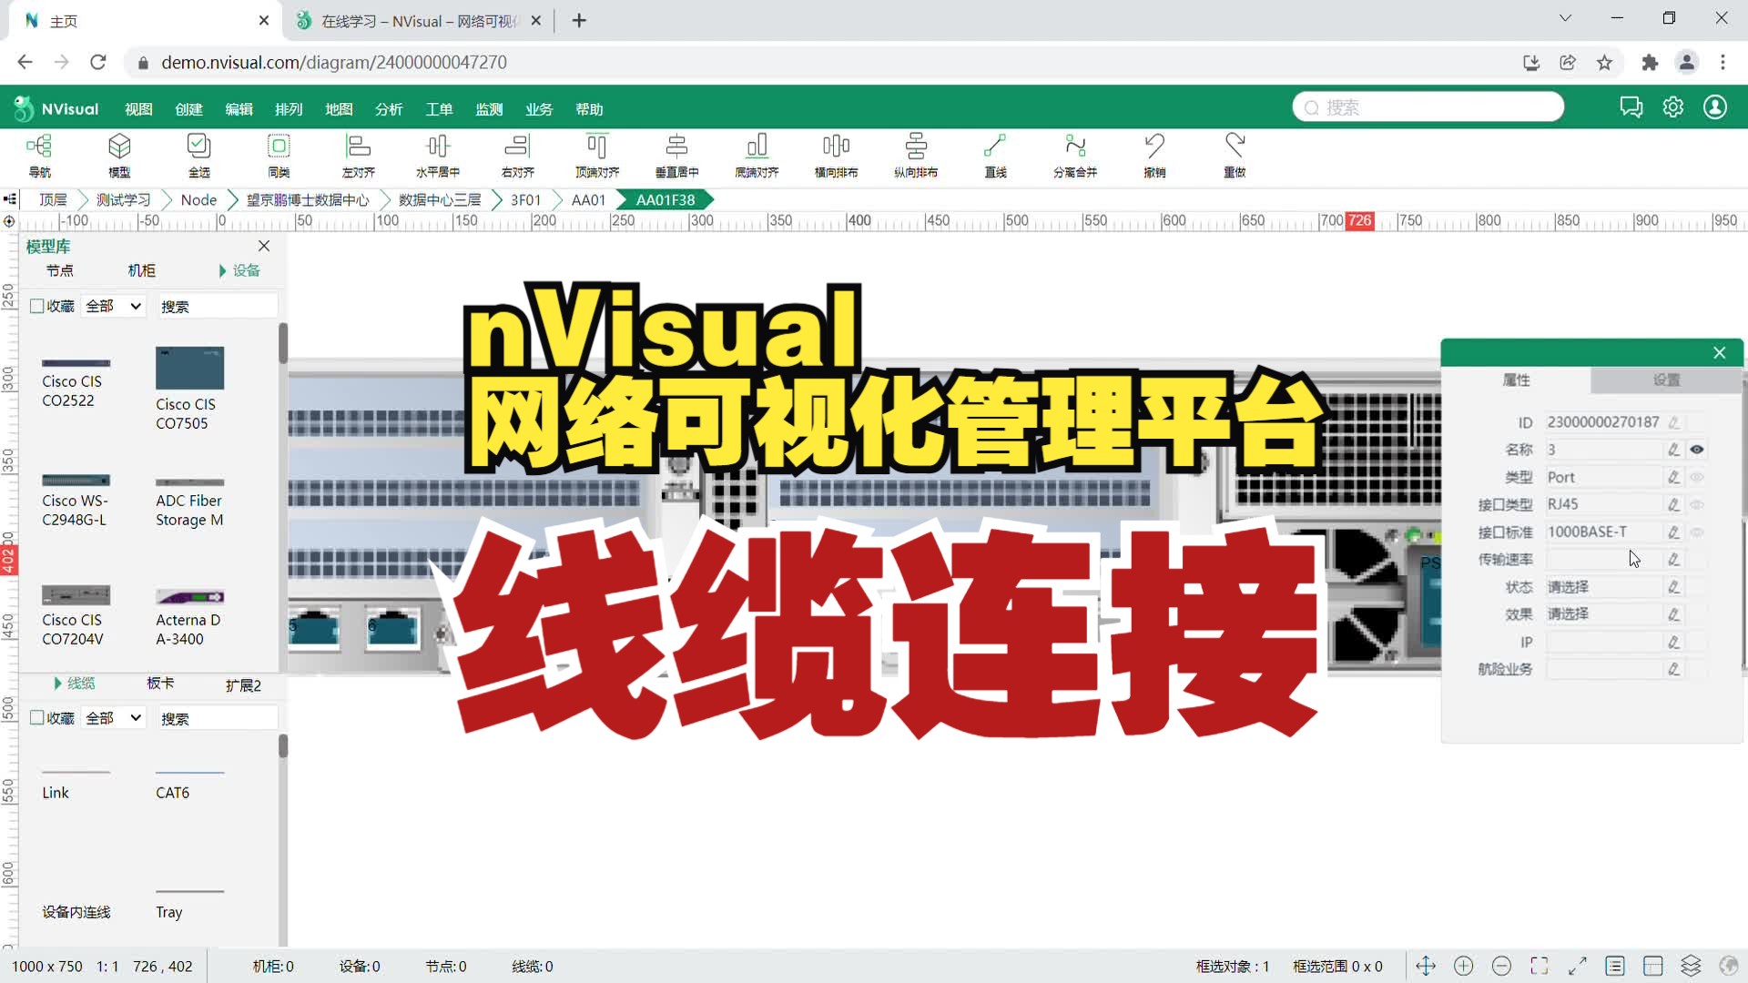The width and height of the screenshot is (1748, 983).
Task: Open the chat messages icon in header
Action: (1631, 107)
